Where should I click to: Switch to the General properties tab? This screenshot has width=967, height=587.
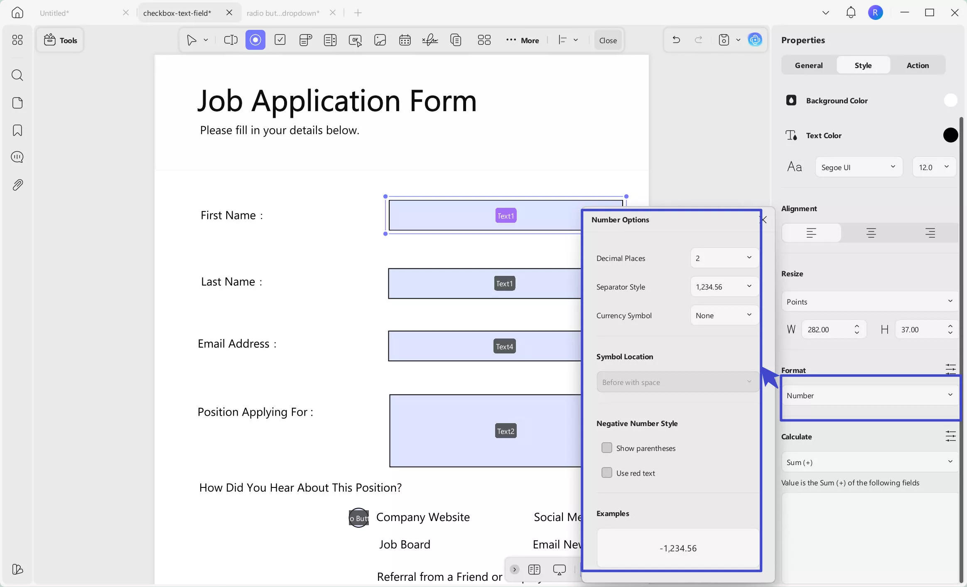click(x=808, y=66)
